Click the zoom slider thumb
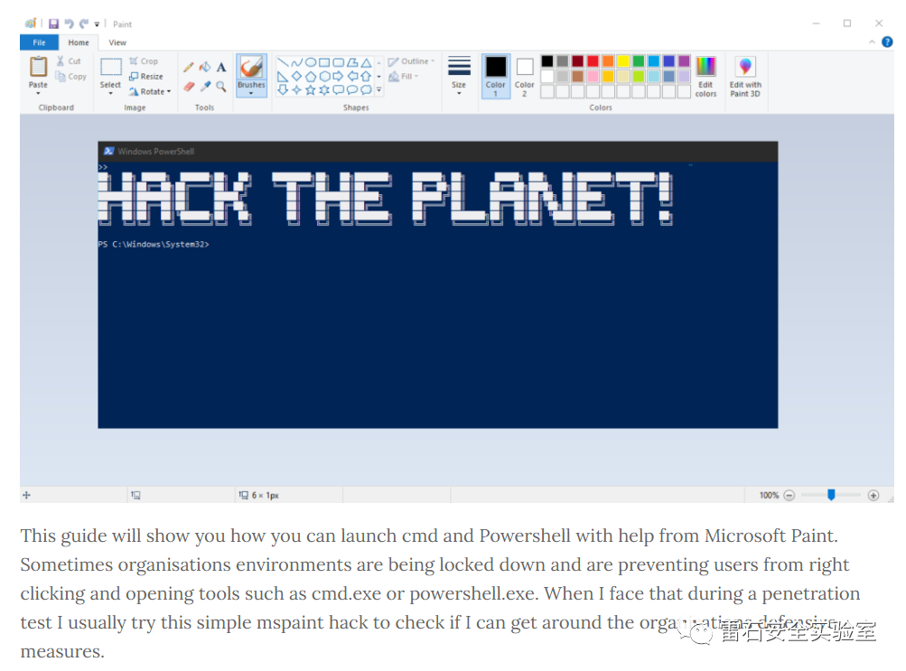 [831, 495]
